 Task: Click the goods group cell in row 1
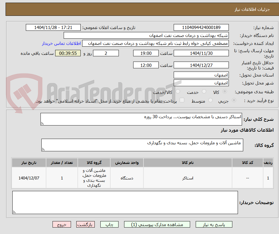pos(94,178)
